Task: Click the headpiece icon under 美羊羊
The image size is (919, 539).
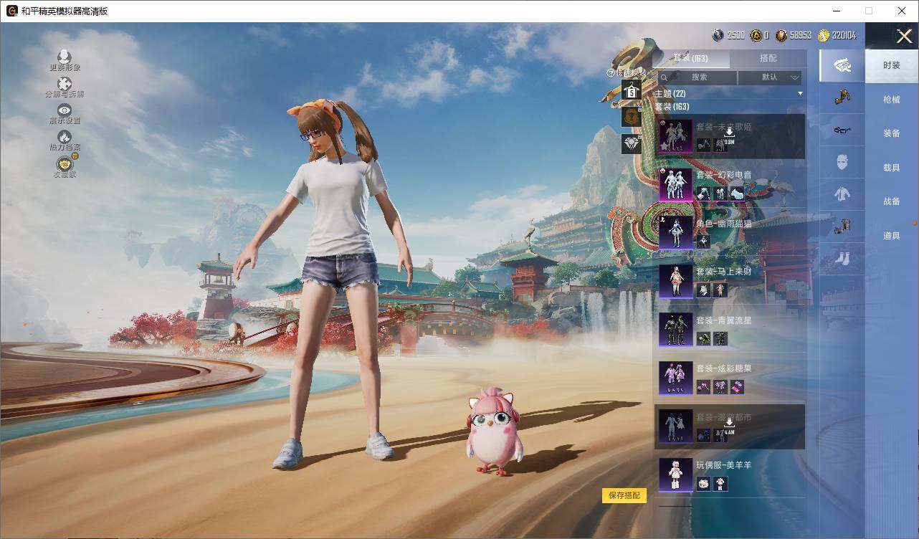Action: pyautogui.click(x=703, y=484)
